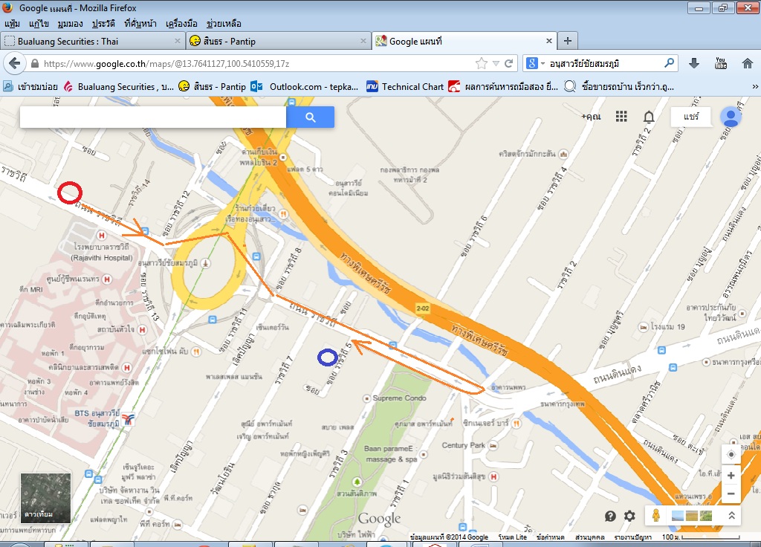Open the เครื่องมือ menu

coord(181,23)
